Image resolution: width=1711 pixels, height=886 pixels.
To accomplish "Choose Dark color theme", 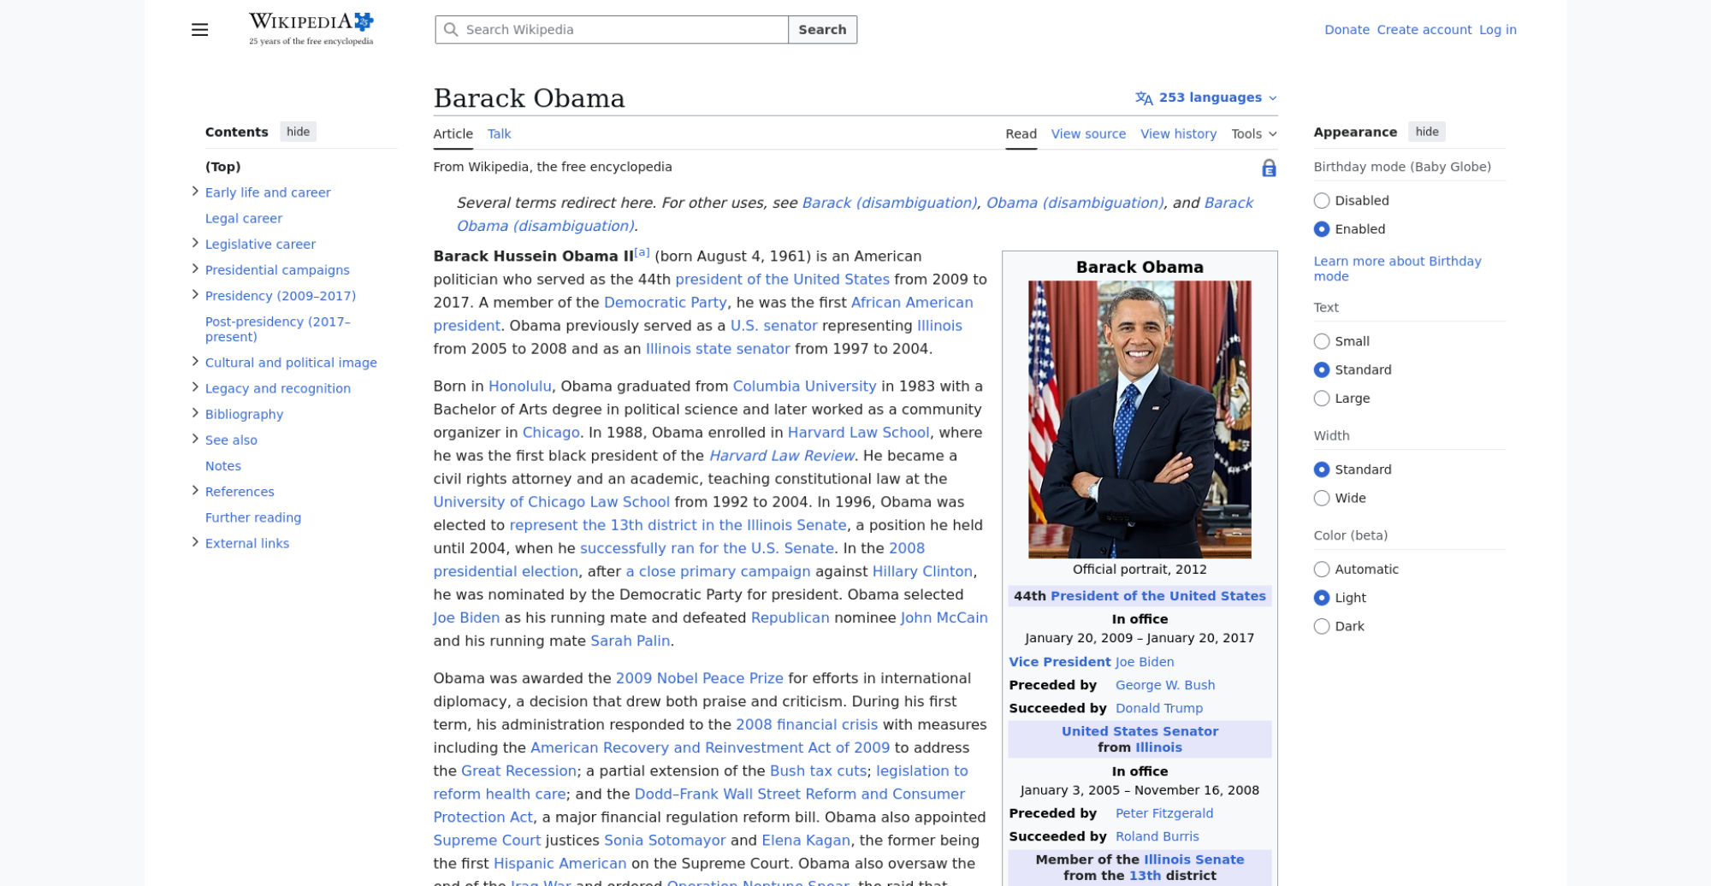I will (1322, 627).
